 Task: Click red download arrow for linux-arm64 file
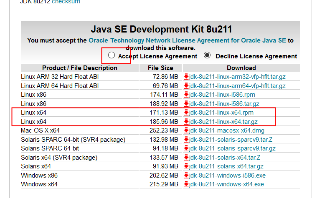coord(186,86)
